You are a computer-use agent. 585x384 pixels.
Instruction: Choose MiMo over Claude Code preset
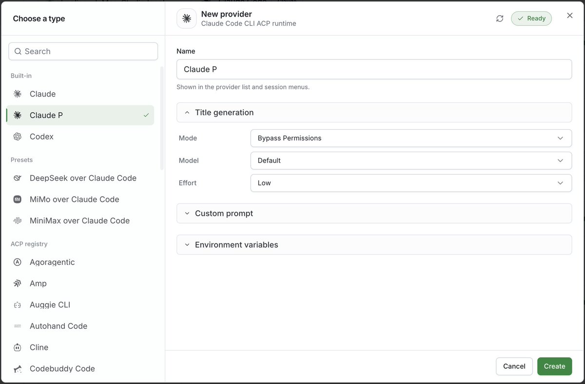(x=80, y=200)
